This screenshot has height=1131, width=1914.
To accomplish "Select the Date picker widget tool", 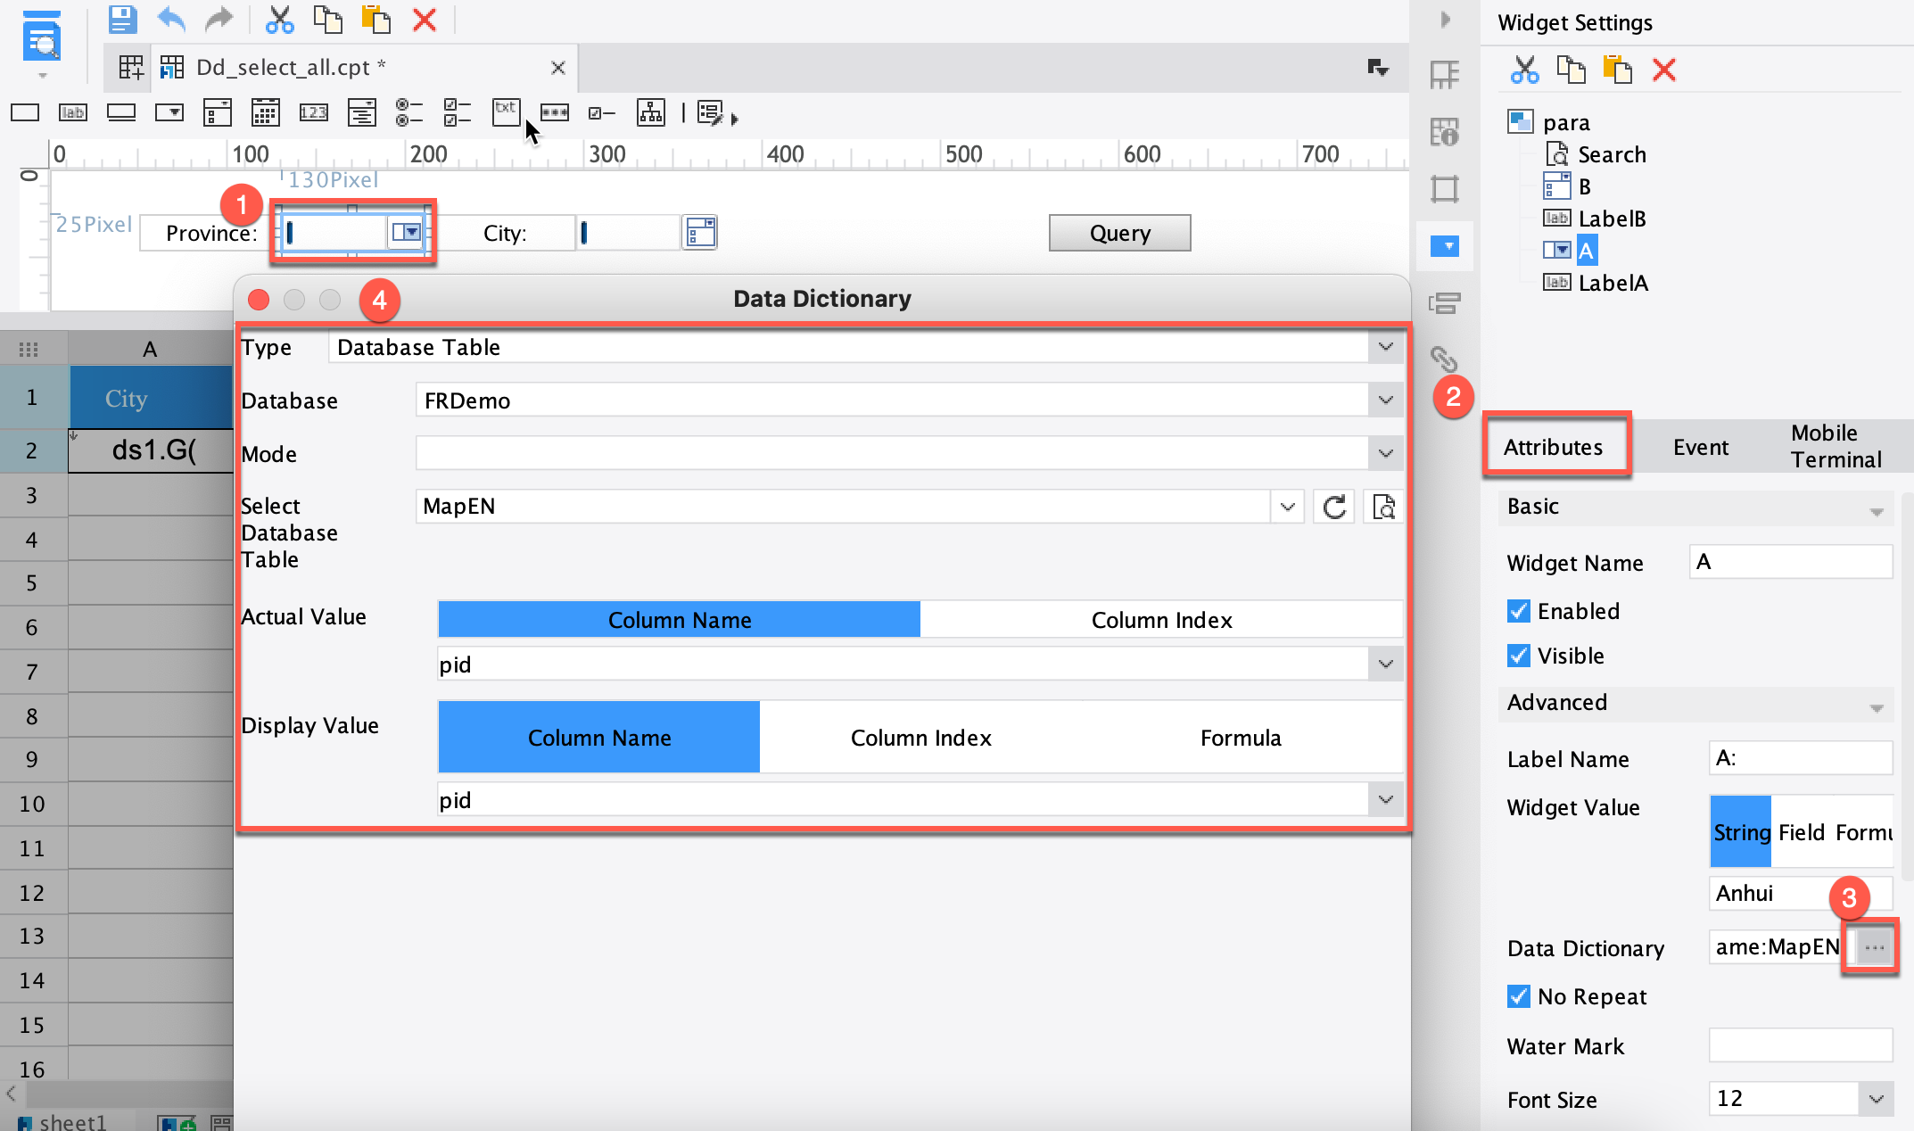I will (x=265, y=112).
